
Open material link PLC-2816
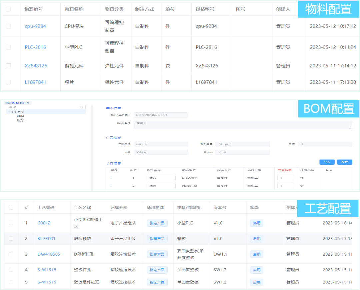click(35, 47)
